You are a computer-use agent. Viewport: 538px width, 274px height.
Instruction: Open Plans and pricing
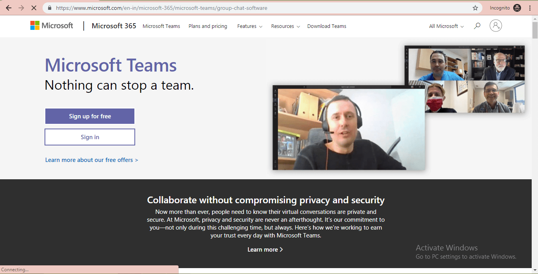coord(208,26)
